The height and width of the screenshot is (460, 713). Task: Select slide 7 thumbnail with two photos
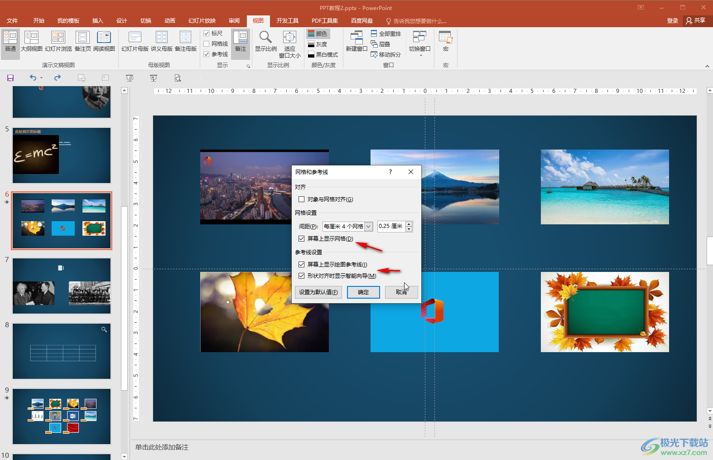(62, 286)
